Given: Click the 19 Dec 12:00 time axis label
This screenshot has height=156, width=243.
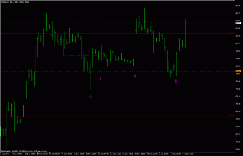Looking at the screenshot, I should pos(79,154).
